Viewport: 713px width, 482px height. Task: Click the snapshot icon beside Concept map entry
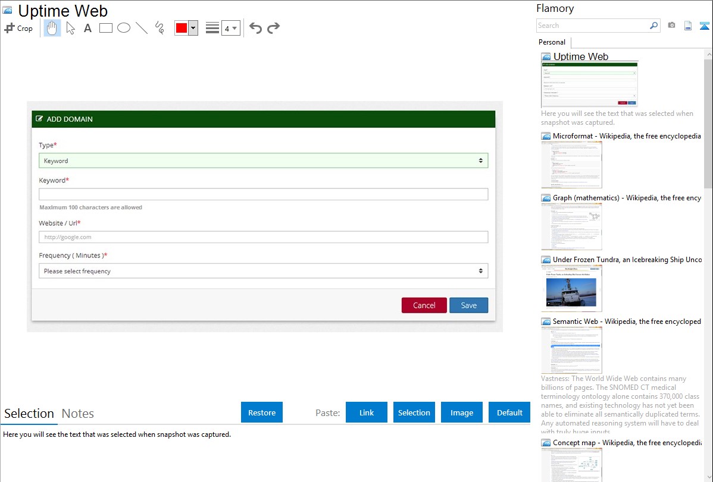(x=546, y=443)
